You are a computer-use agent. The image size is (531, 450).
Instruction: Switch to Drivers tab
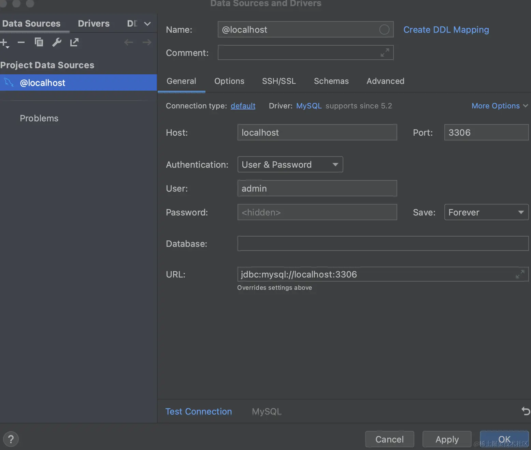click(94, 24)
